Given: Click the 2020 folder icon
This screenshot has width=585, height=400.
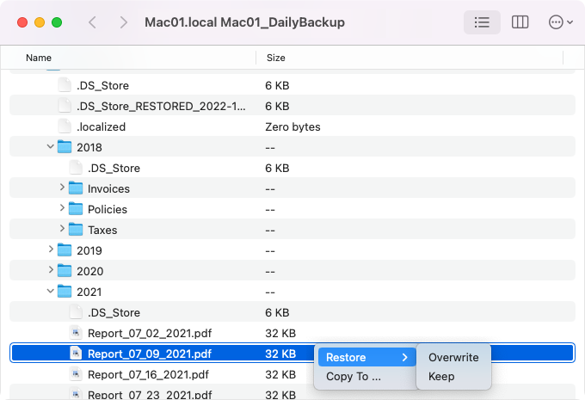Looking at the screenshot, I should point(65,271).
